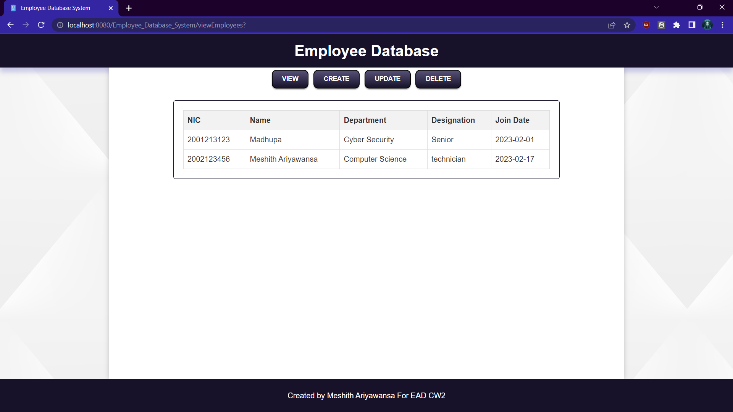Open the uBlock Origin extension
The height and width of the screenshot is (412, 733).
tap(646, 25)
